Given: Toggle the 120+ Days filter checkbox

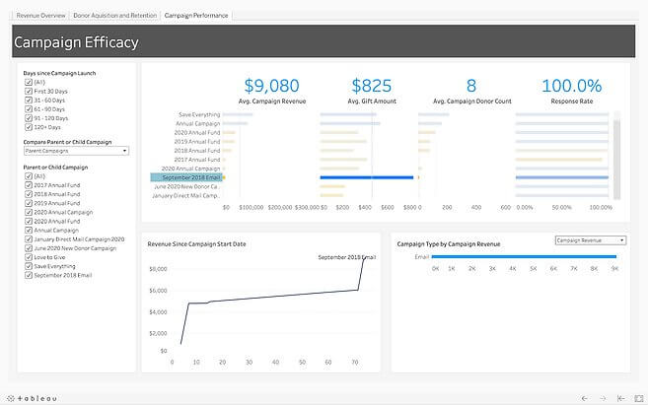Looking at the screenshot, I should pos(28,127).
